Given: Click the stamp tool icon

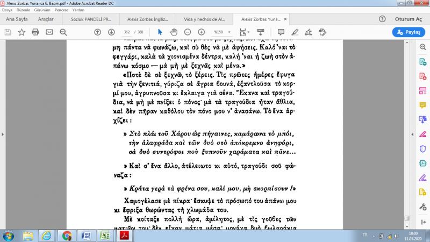Looking at the screenshot, I should [322, 32].
